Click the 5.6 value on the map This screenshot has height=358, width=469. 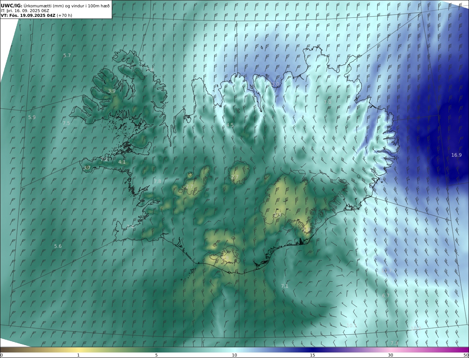click(x=58, y=246)
